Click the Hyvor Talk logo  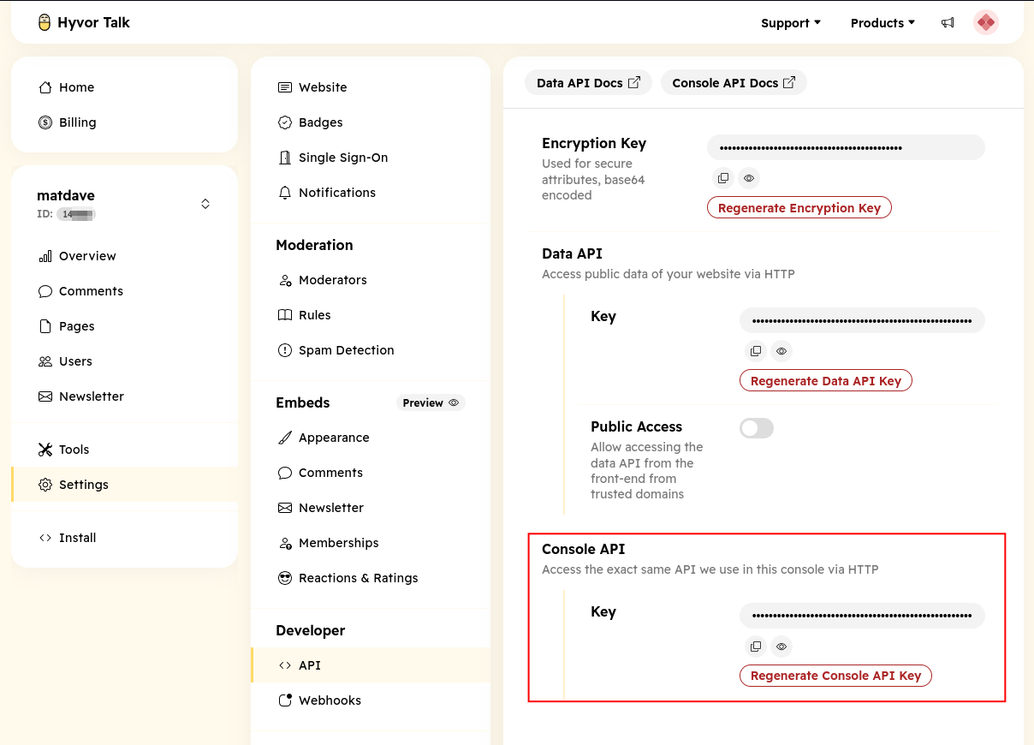pyautogui.click(x=84, y=22)
